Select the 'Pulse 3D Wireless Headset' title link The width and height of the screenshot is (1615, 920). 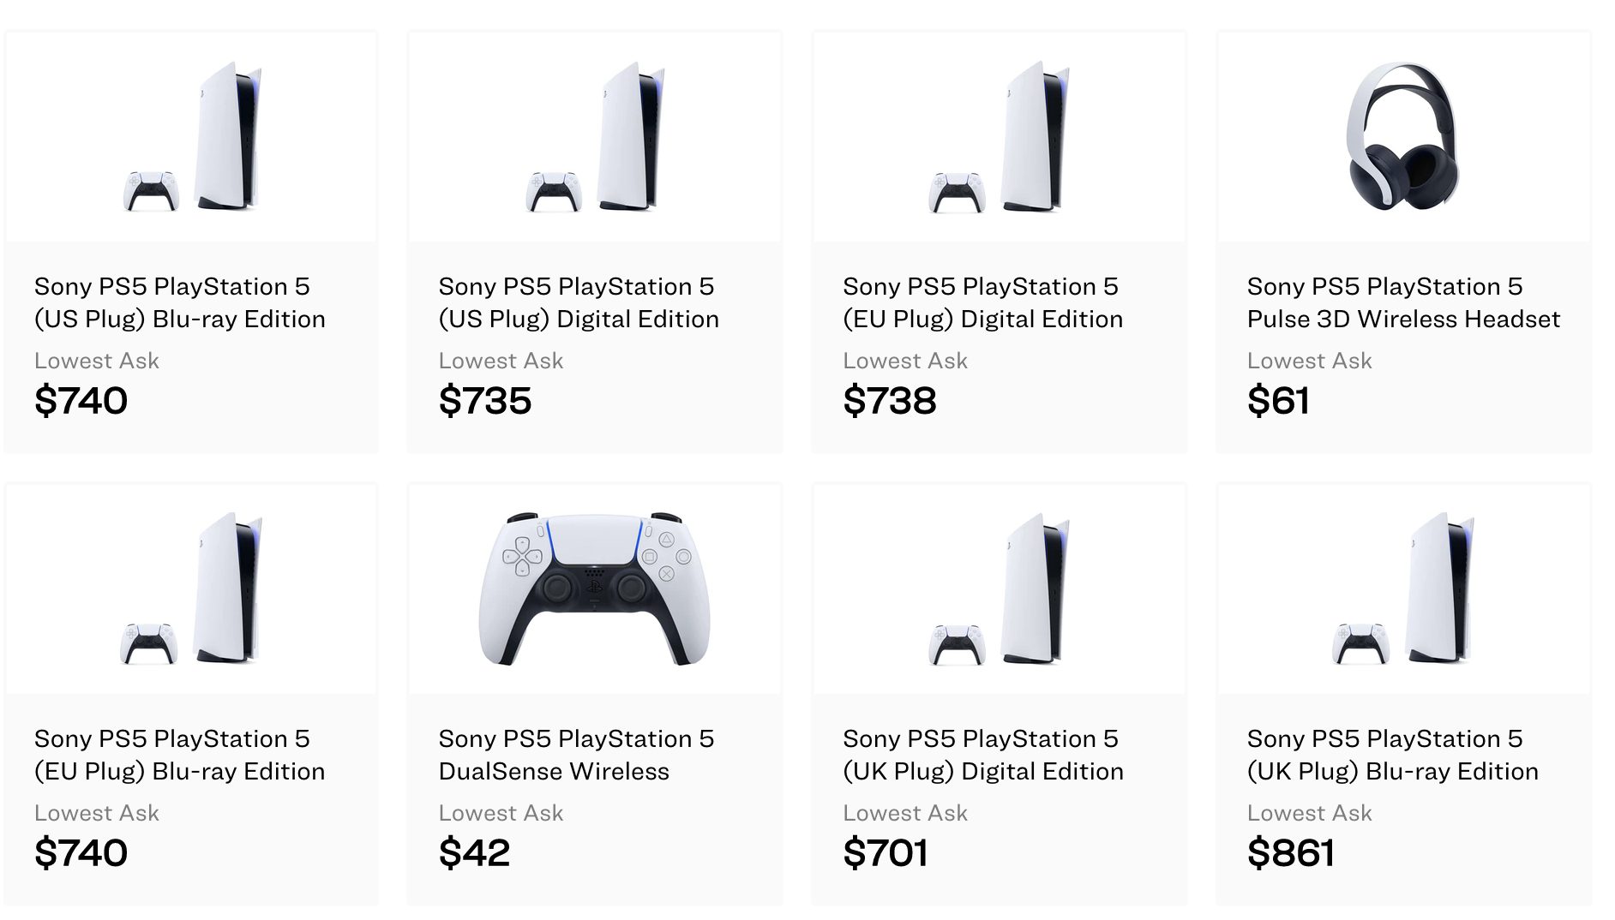1403,302
